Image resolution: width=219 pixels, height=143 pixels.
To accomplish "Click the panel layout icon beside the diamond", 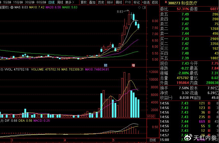I will pos(144,8).
